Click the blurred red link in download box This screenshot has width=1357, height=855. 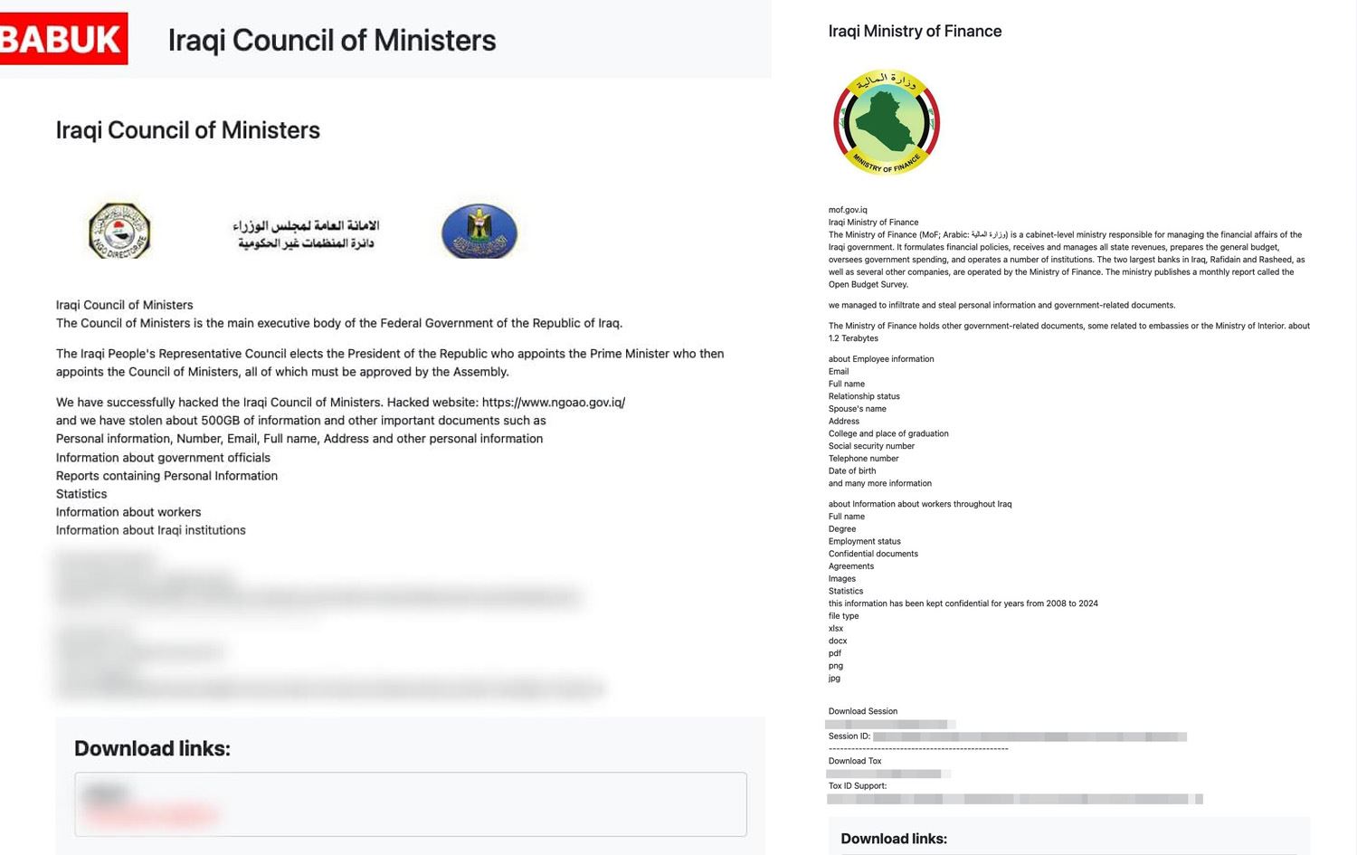click(152, 816)
